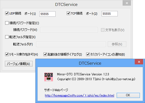Click the 転送フォルダ(F) label
The width and height of the screenshot is (145, 103).
click(x=23, y=44)
